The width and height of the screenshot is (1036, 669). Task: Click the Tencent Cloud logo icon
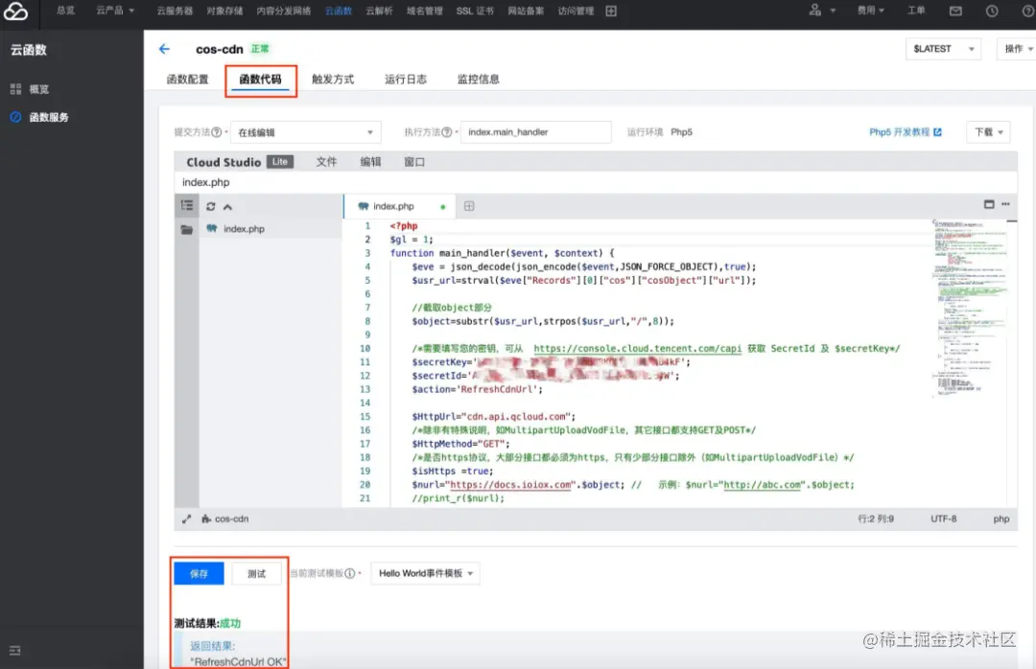pyautogui.click(x=15, y=12)
